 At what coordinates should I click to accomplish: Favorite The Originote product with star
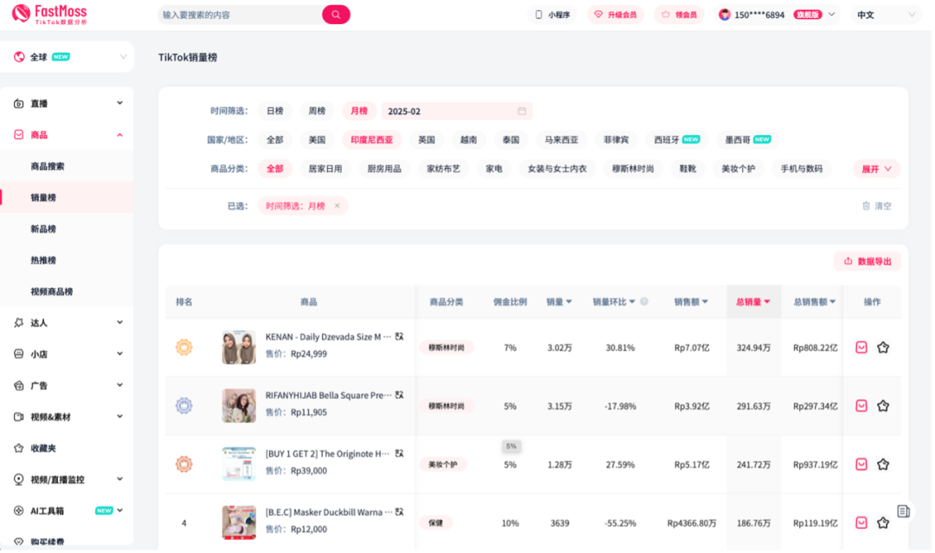[883, 464]
